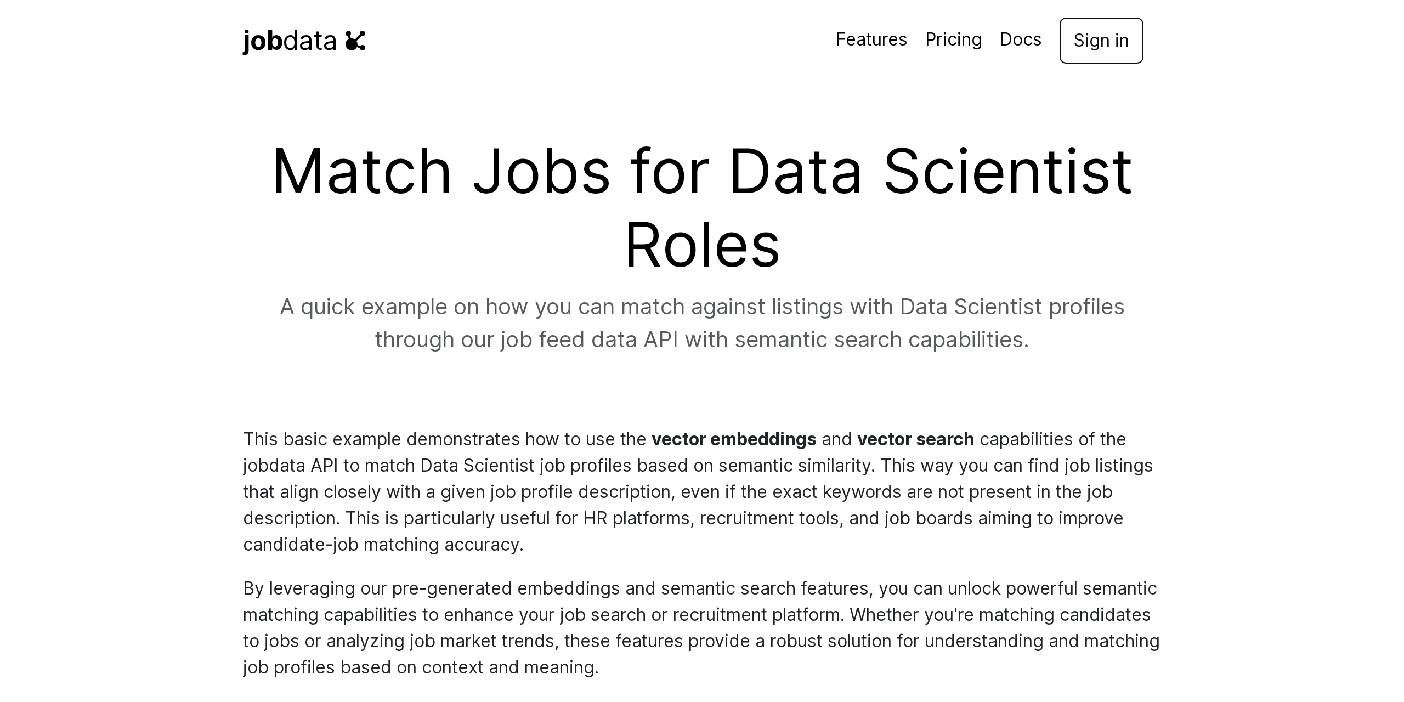This screenshot has width=1404, height=702.
Task: Click the Docs link in the navbar
Action: click(x=1021, y=40)
